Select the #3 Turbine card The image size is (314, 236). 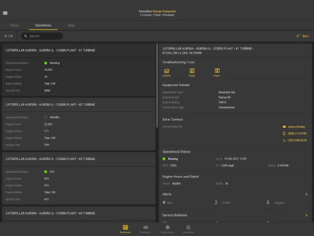78,178
